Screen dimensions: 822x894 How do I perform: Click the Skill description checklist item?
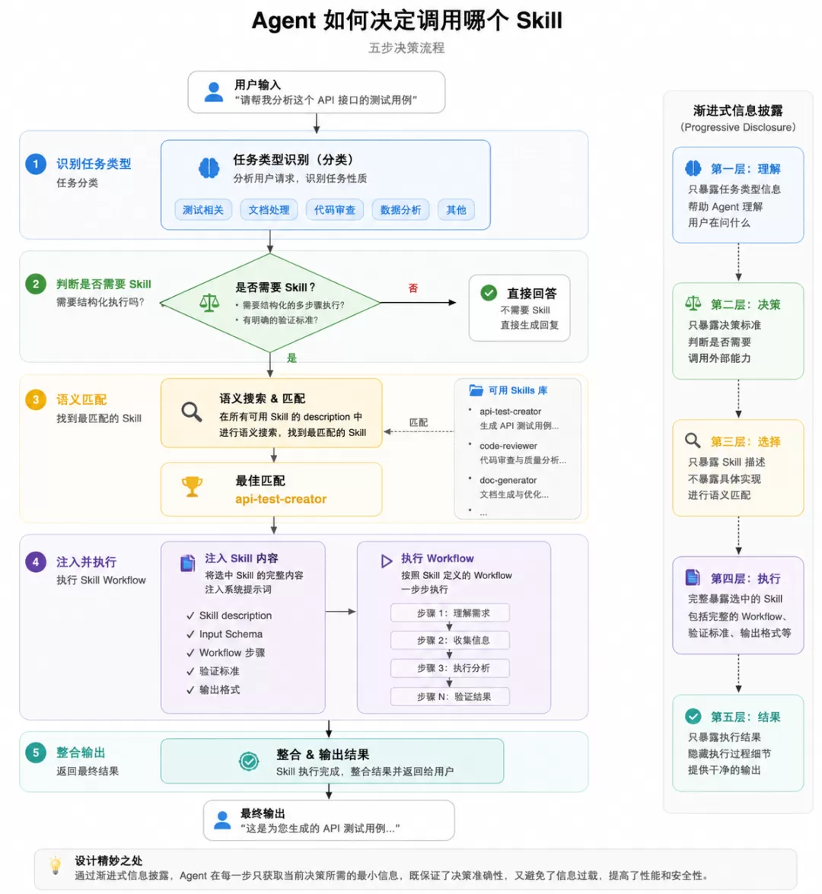(229, 616)
